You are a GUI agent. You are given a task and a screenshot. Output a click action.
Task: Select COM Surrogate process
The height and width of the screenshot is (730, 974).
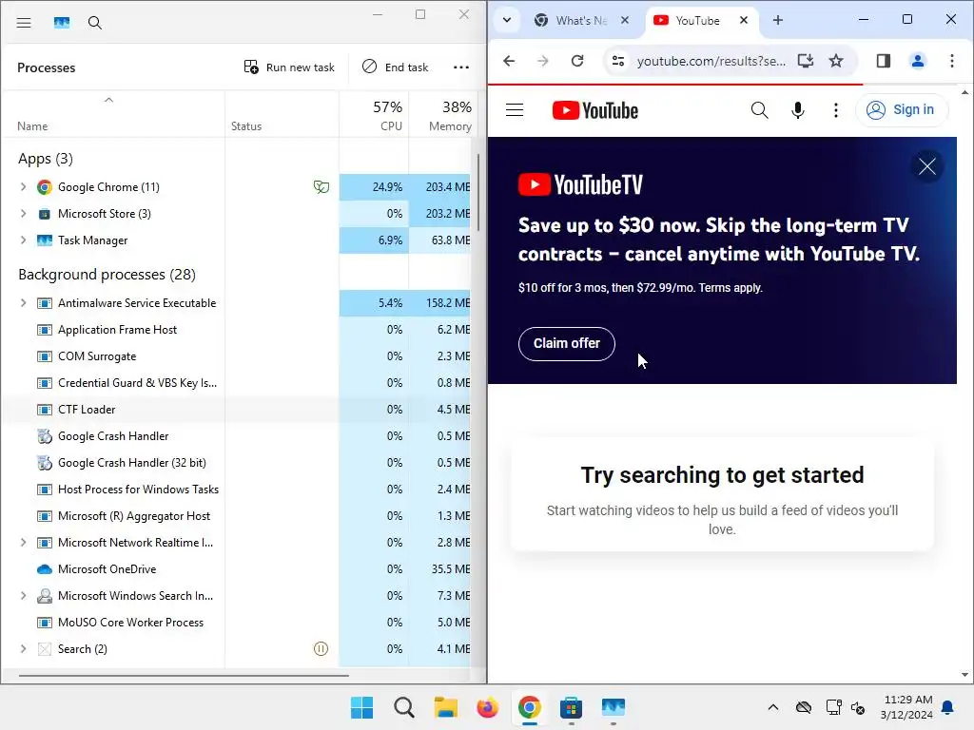pos(97,356)
